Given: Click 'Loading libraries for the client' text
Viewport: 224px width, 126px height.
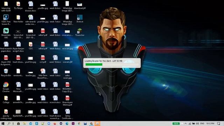Looking at the screenshot, I should [98, 61].
